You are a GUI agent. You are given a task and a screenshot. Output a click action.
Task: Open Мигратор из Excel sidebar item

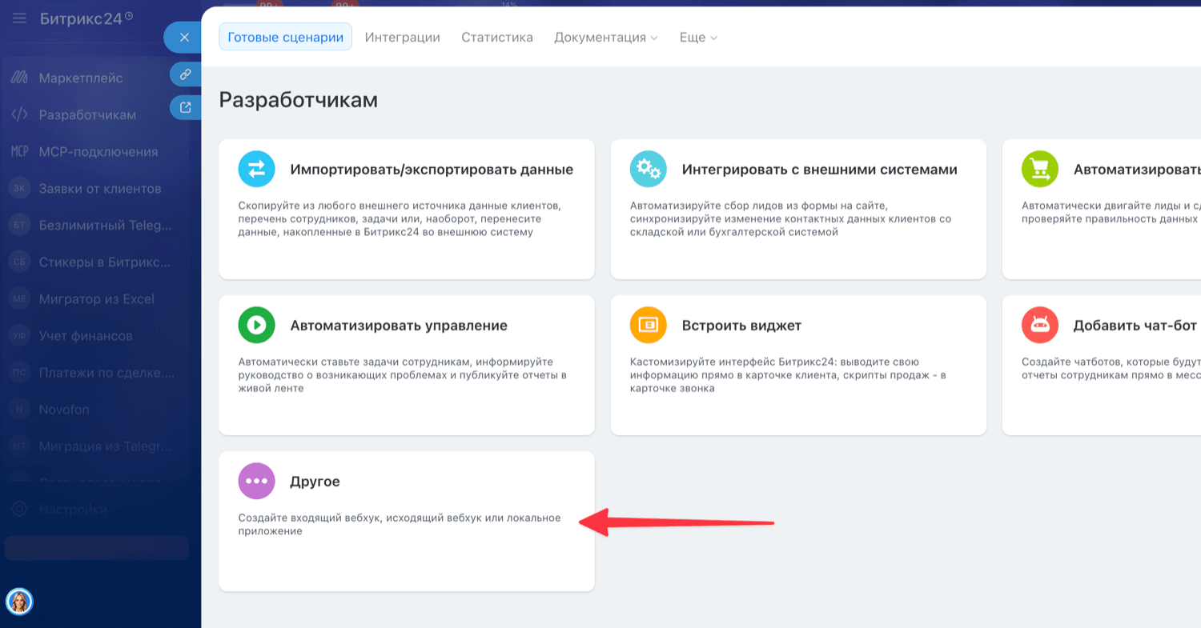coord(97,298)
